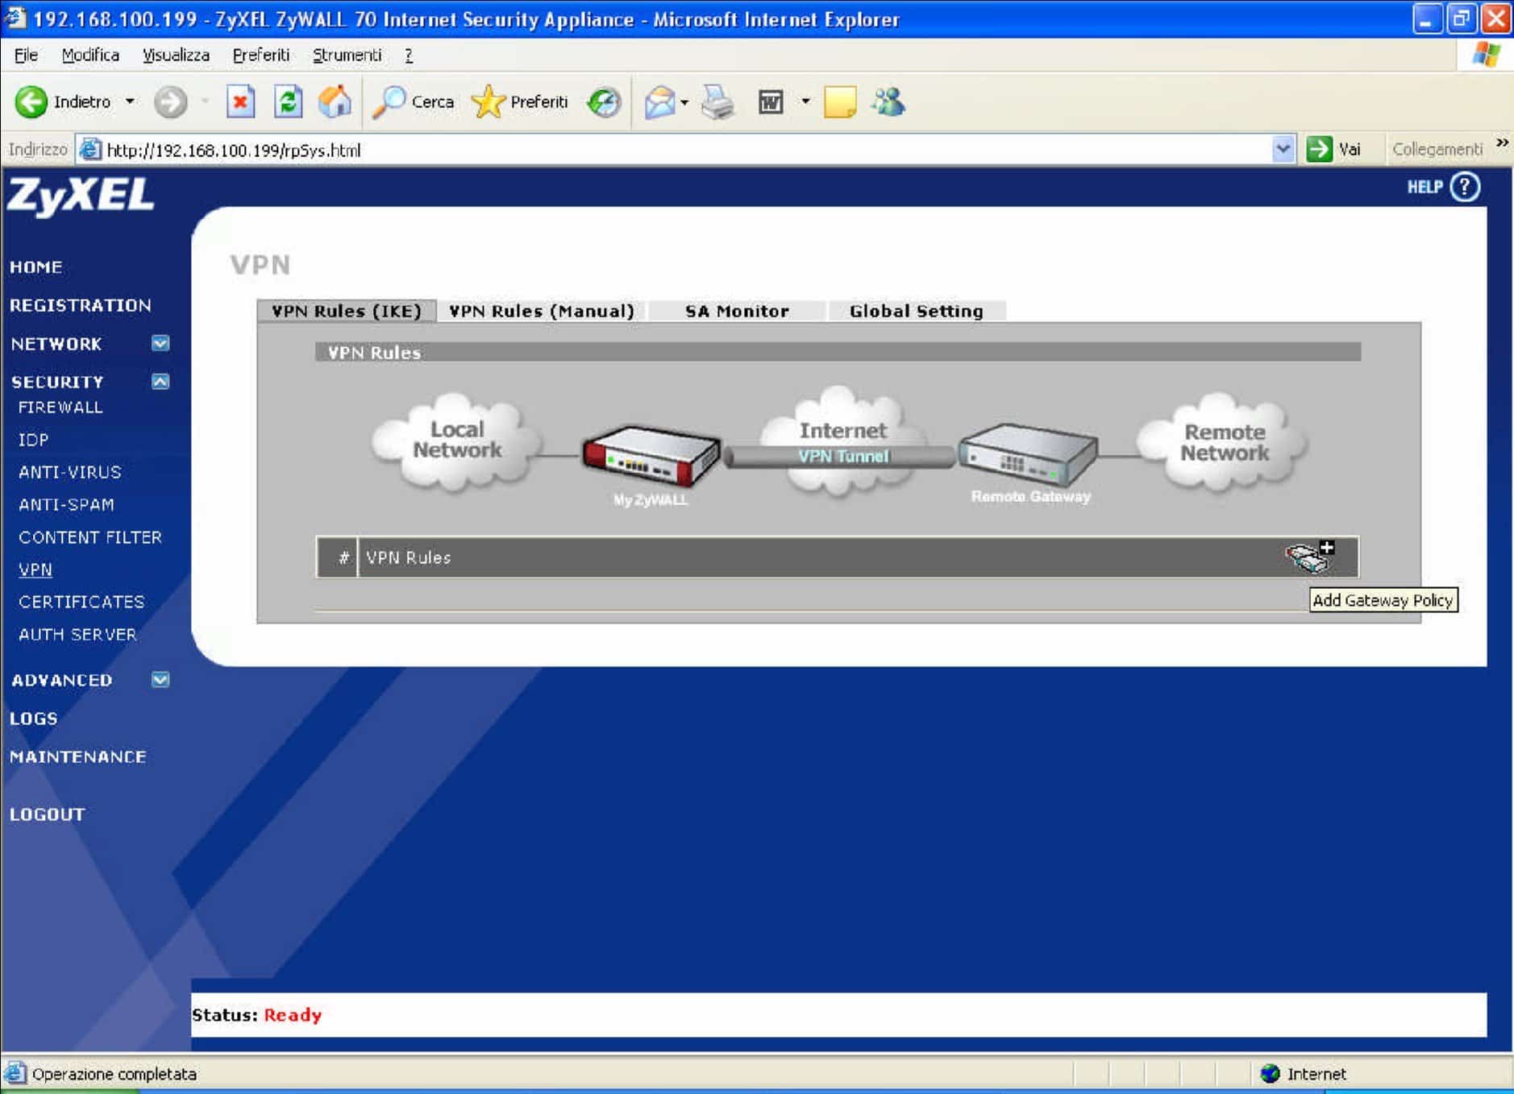1514x1094 pixels.
Task: Select the VPN Rules (IKE) tab
Action: [x=347, y=311]
